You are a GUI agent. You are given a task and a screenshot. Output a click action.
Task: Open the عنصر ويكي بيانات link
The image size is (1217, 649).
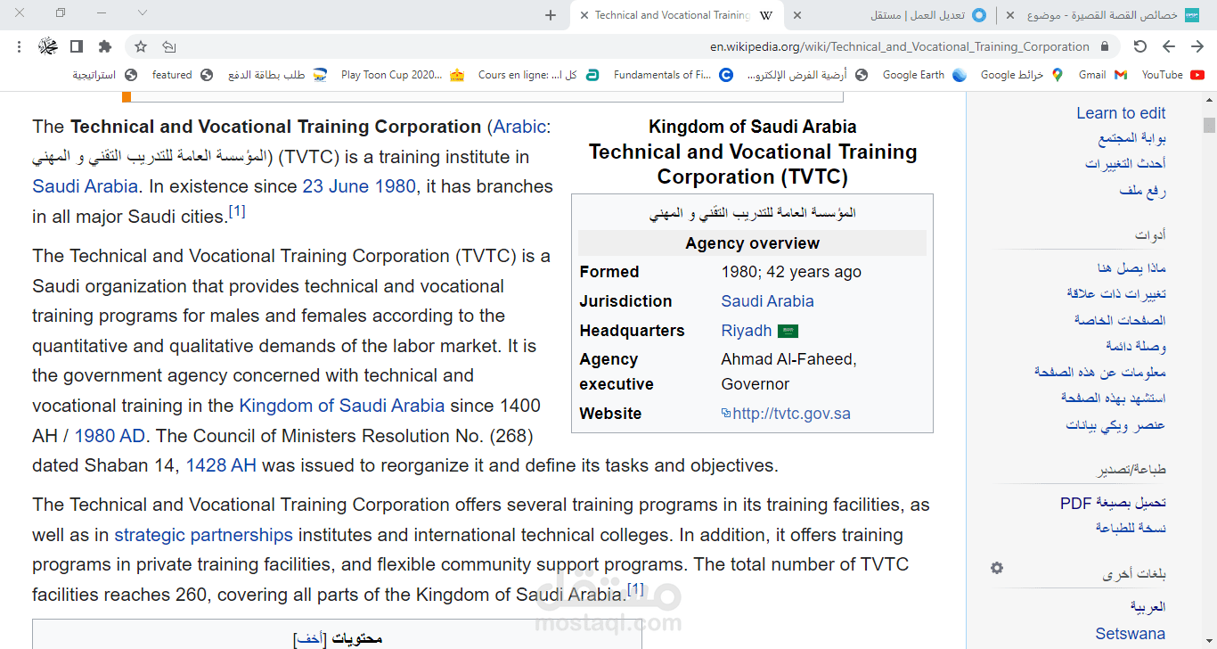click(1115, 424)
